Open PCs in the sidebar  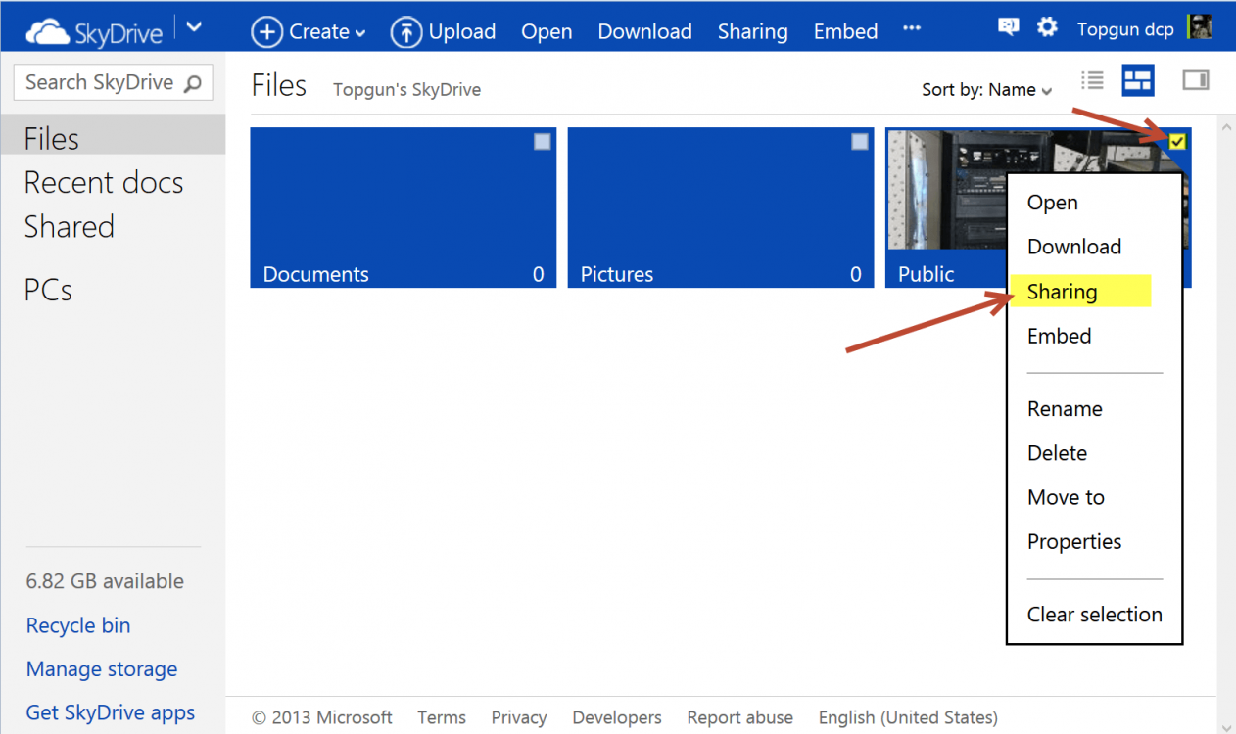pos(48,290)
